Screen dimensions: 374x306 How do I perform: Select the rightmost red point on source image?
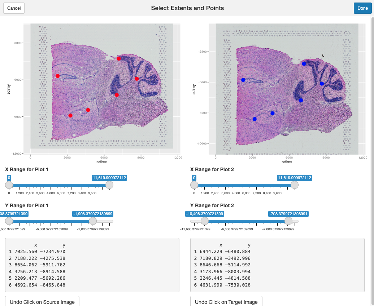point(136,79)
